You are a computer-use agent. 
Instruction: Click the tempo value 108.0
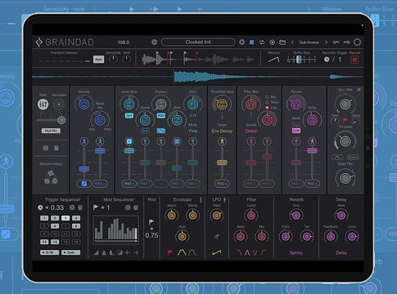pos(124,42)
